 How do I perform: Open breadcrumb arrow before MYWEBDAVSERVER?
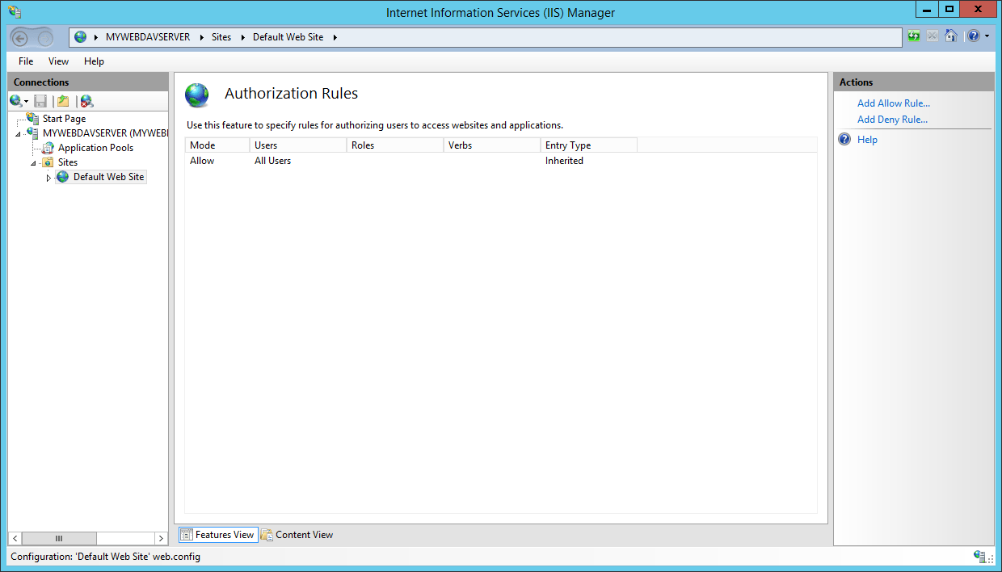click(x=96, y=37)
